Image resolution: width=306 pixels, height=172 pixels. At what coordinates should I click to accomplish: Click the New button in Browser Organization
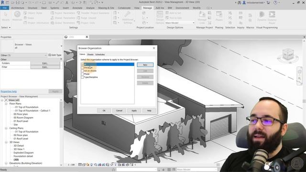145,65
